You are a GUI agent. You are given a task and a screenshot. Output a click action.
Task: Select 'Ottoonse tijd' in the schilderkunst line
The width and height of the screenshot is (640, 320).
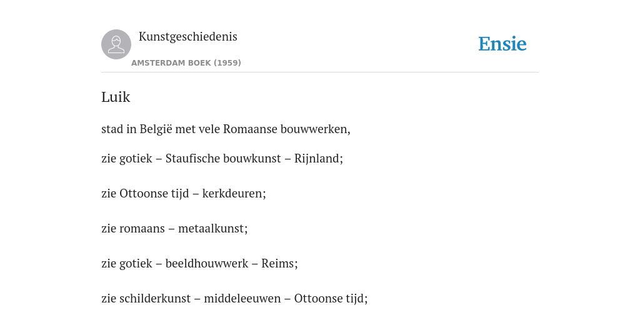[x=329, y=299]
